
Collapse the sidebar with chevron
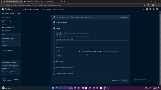19,84
